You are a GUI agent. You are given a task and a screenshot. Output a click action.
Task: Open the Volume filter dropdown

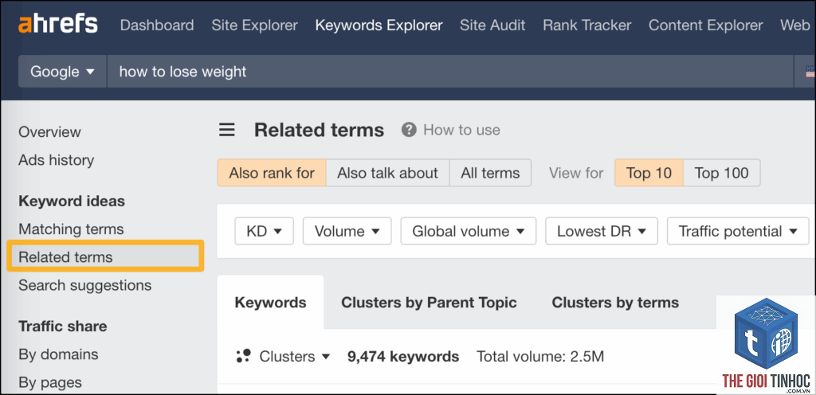pos(347,231)
